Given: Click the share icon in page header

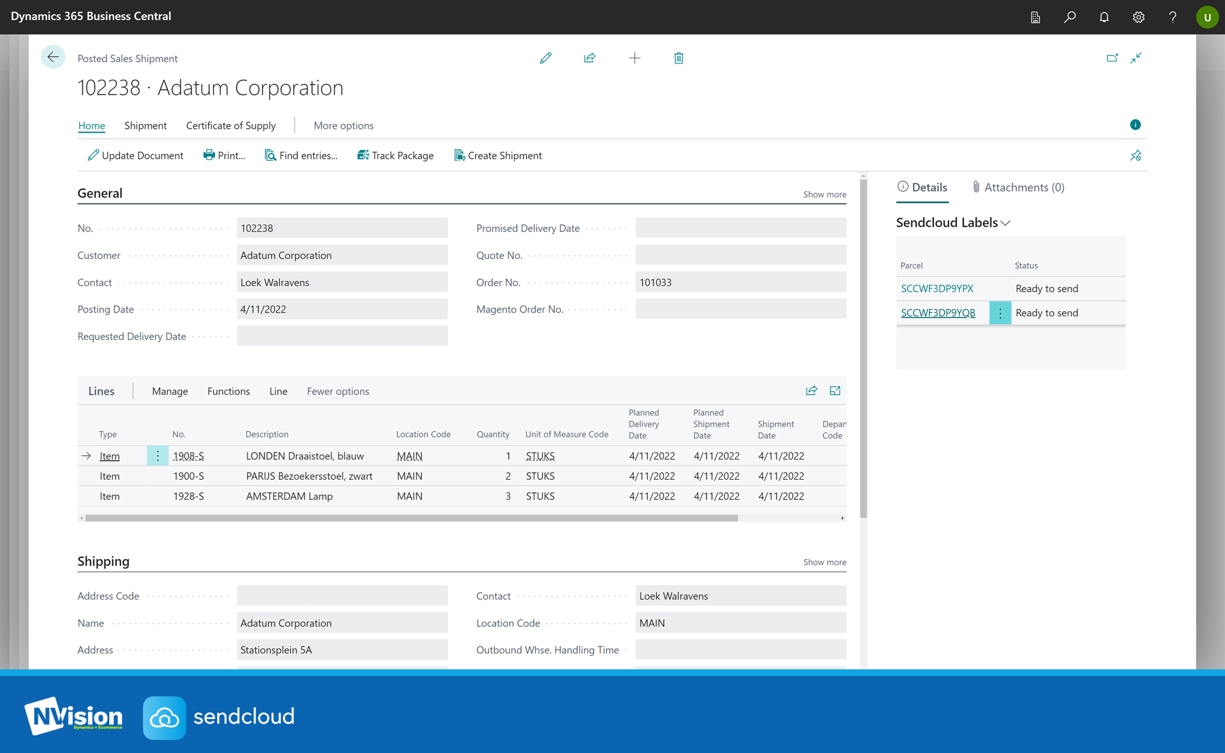Looking at the screenshot, I should click(590, 58).
